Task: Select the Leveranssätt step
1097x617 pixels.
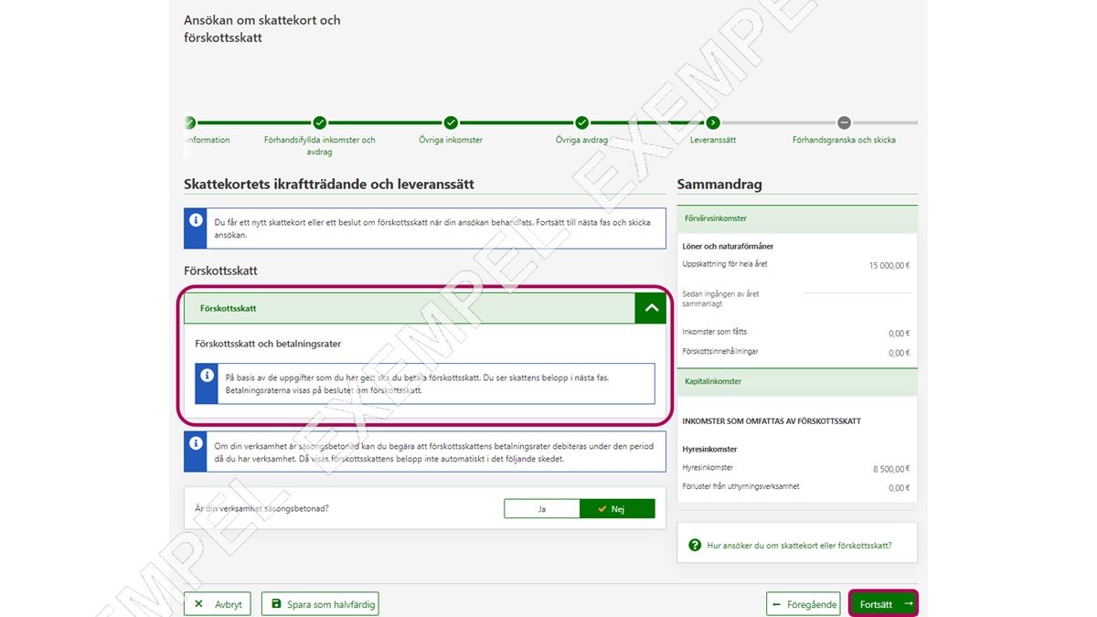Action: 713,140
